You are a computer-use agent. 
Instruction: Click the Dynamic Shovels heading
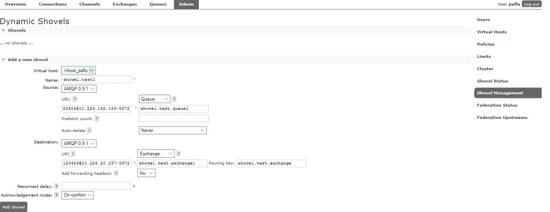click(x=35, y=21)
